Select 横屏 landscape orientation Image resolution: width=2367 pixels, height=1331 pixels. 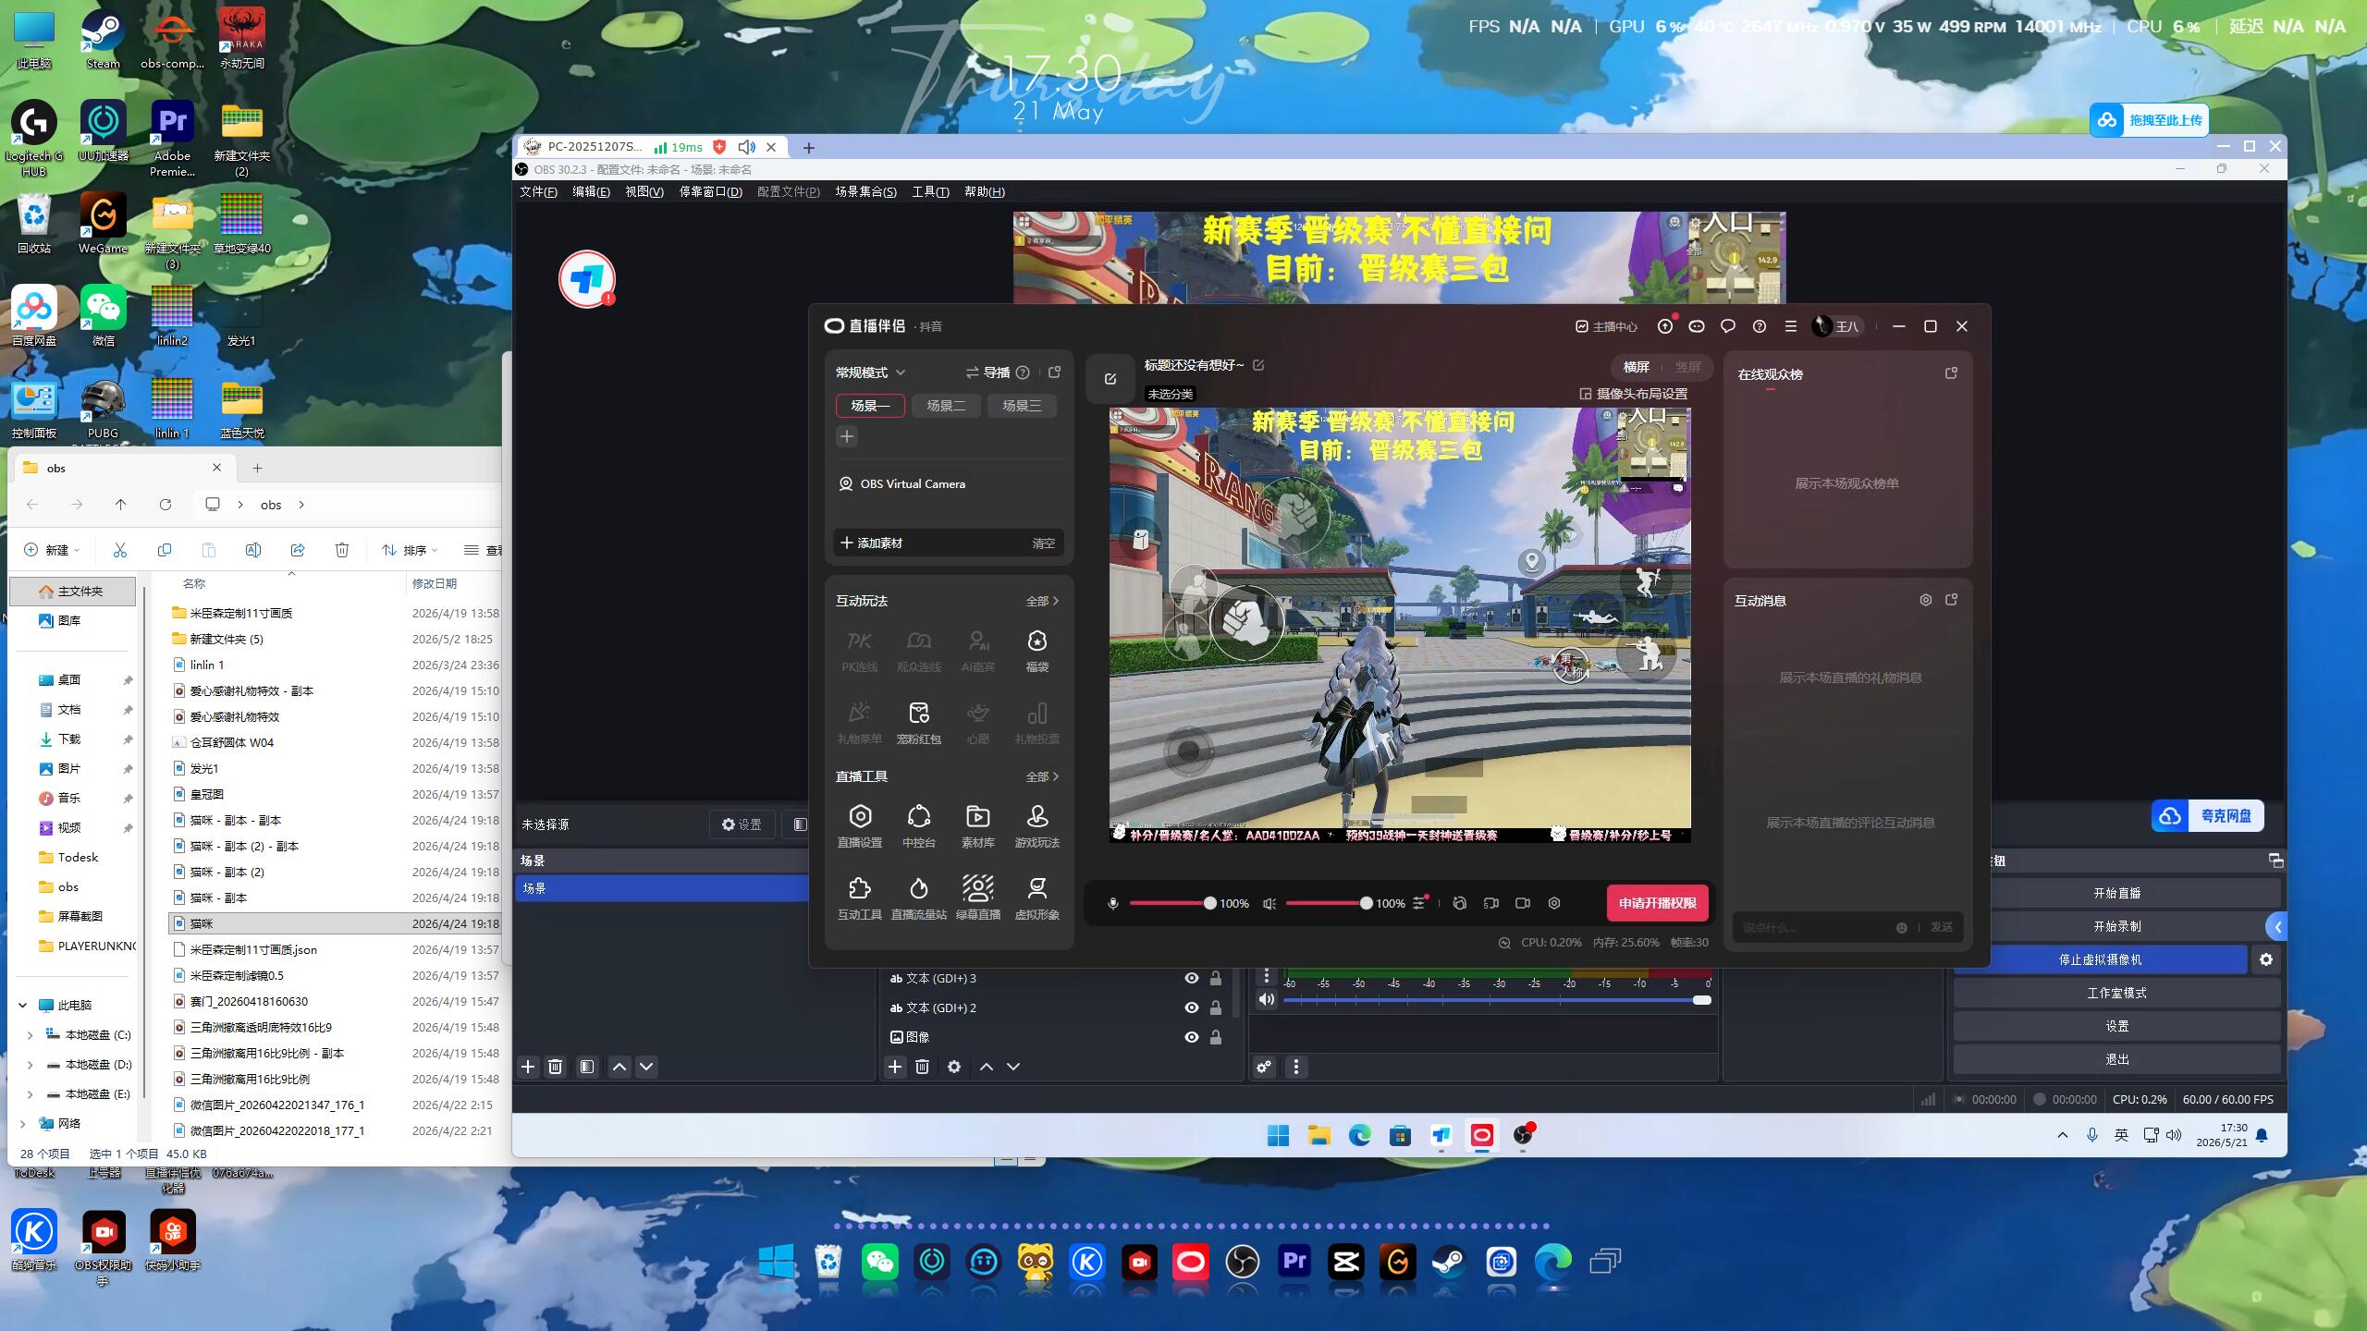1636,367
